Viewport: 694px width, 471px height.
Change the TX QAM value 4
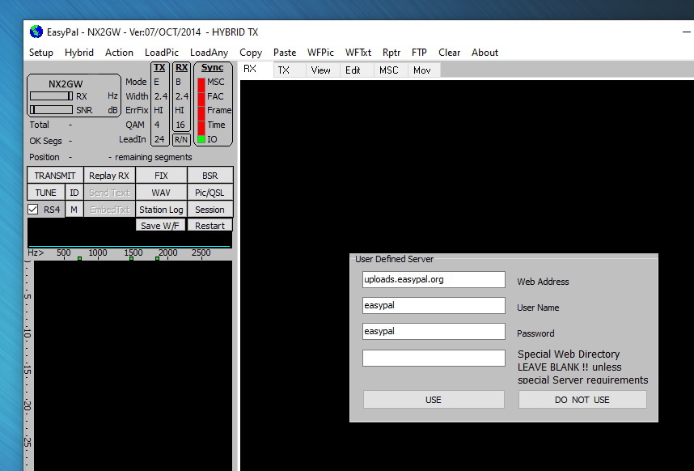coord(157,125)
